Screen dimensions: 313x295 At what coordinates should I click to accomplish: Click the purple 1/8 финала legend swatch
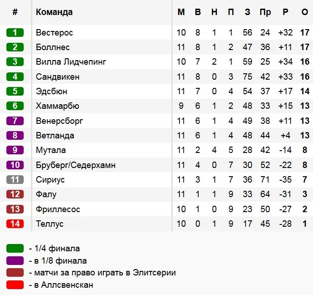click(x=15, y=260)
